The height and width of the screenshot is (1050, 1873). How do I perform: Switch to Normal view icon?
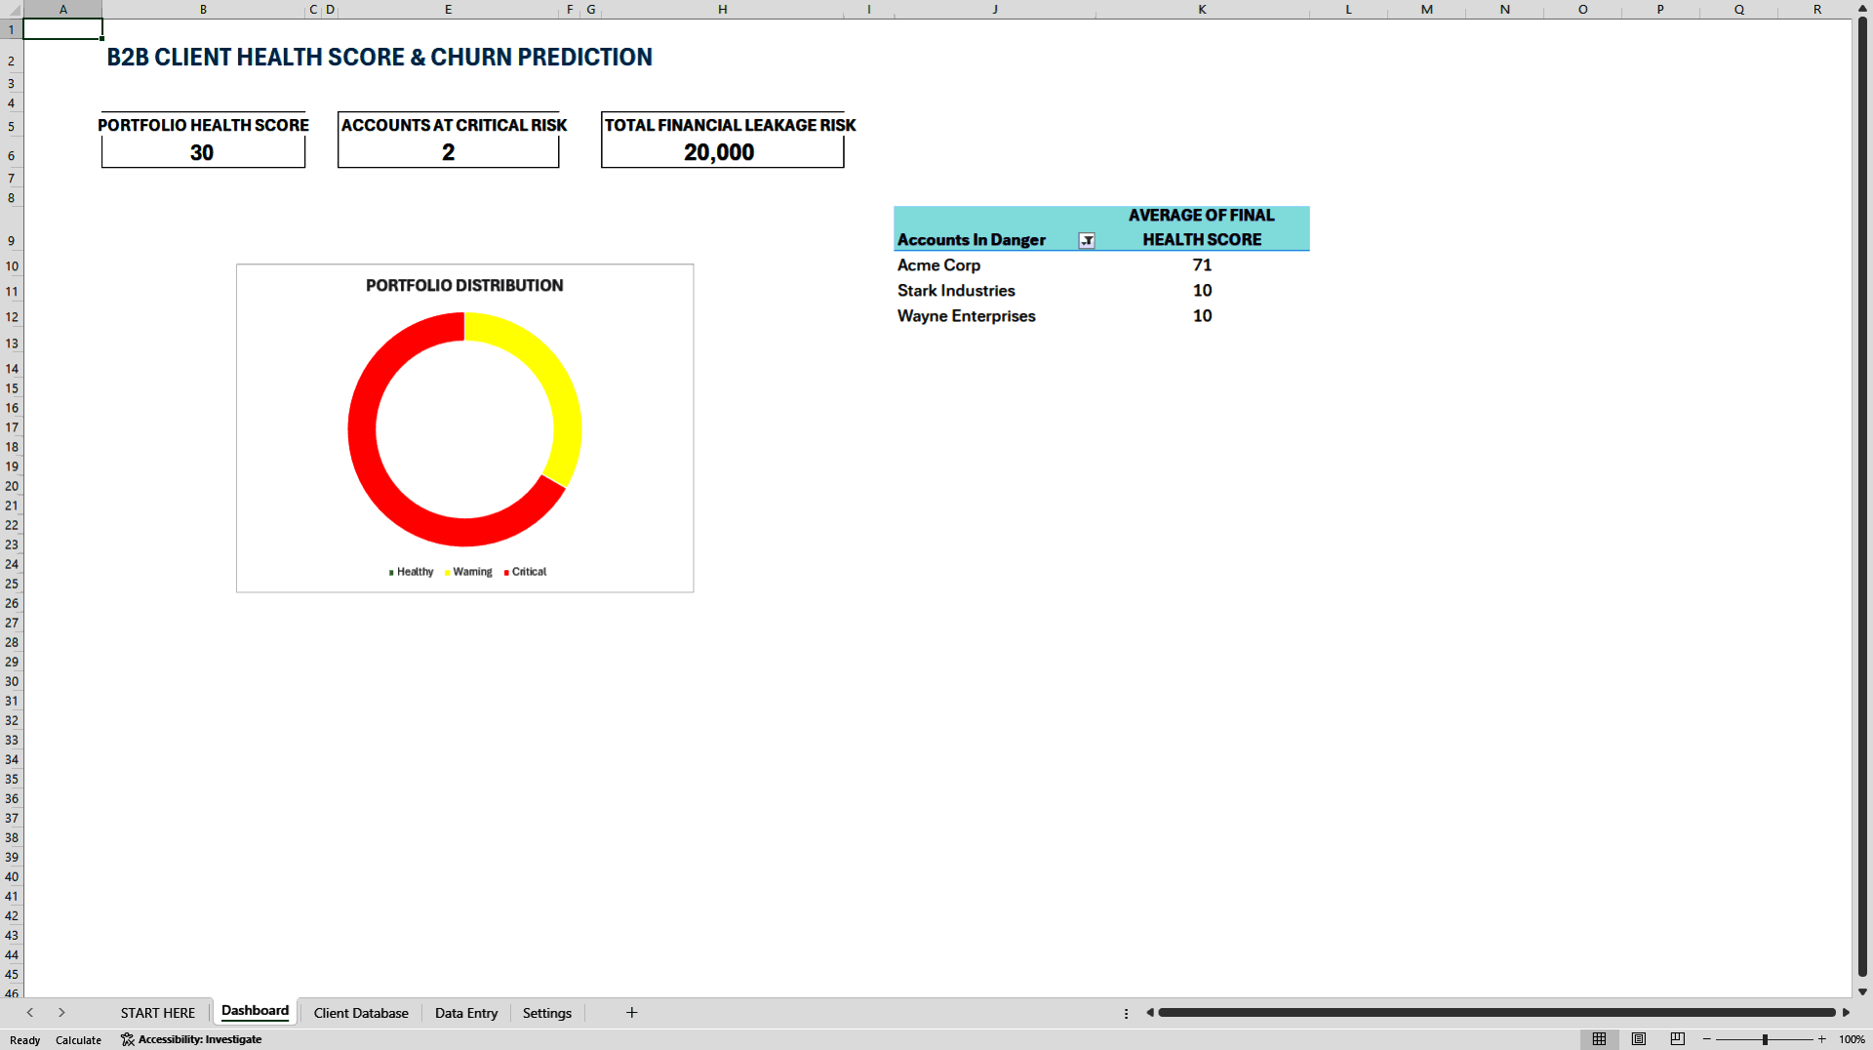1599,1039
